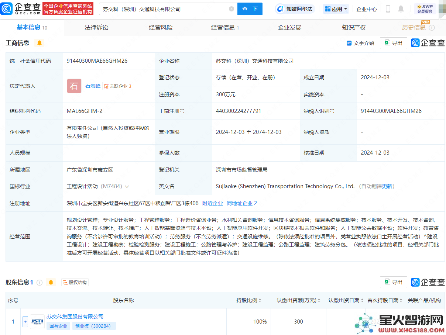
Task: Click the bell icon beside 工商信息
Action: coord(40,43)
